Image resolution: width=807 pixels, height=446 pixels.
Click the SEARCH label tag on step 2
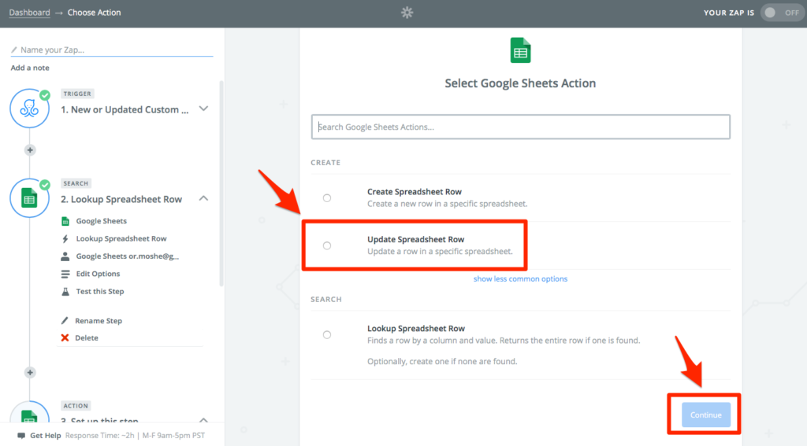76,183
